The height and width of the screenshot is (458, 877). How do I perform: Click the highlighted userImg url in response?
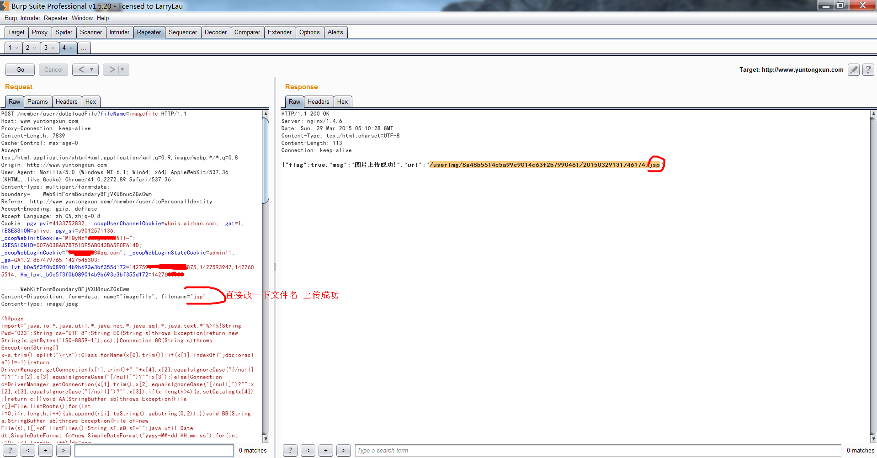point(546,165)
